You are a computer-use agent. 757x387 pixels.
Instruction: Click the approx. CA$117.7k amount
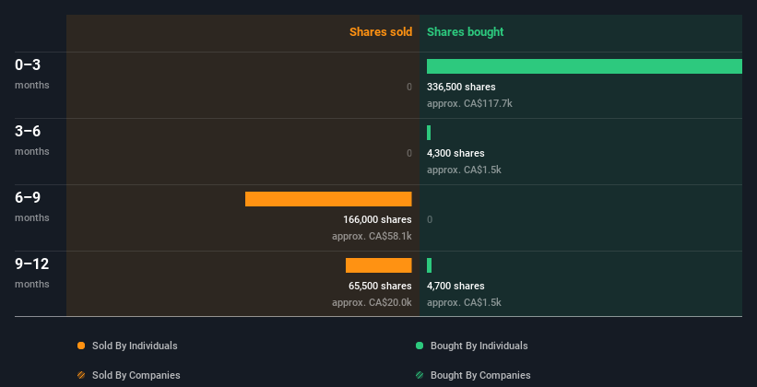[x=469, y=104]
